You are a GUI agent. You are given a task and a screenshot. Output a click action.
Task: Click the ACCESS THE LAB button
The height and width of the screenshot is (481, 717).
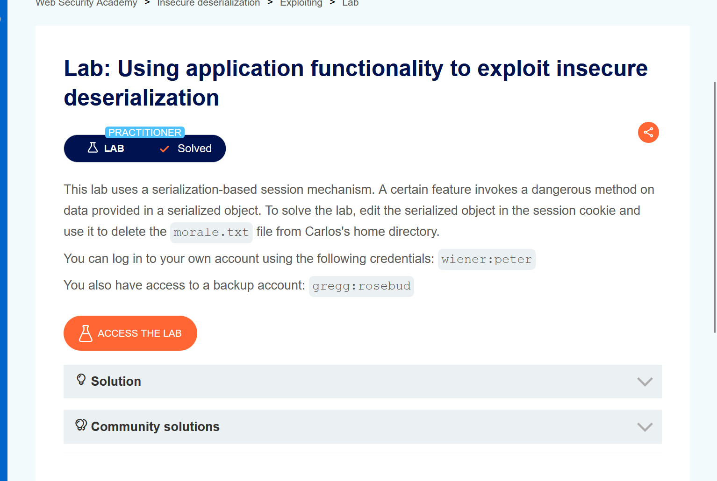pos(130,333)
